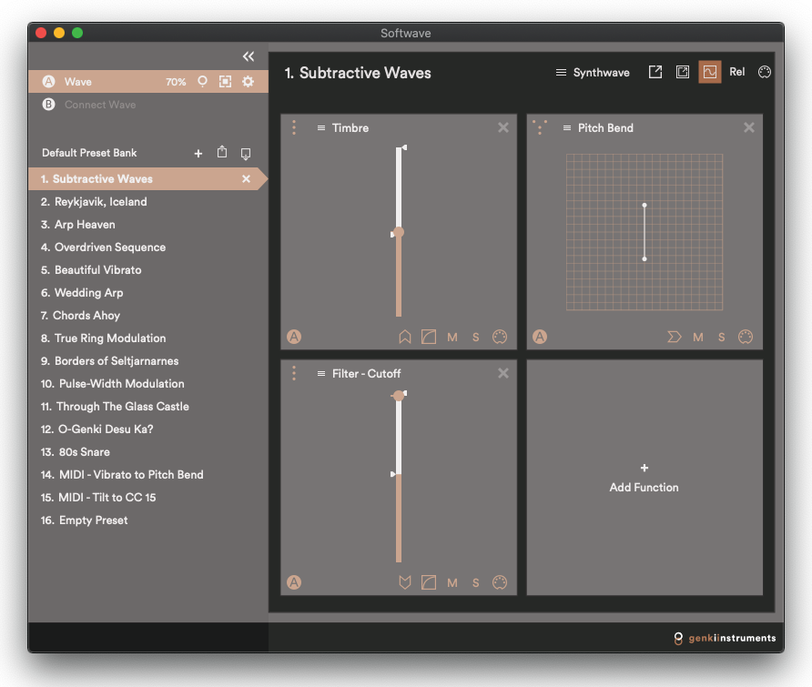Collapse the sidebar with double chevron
This screenshot has width=812, height=687.
point(249,56)
